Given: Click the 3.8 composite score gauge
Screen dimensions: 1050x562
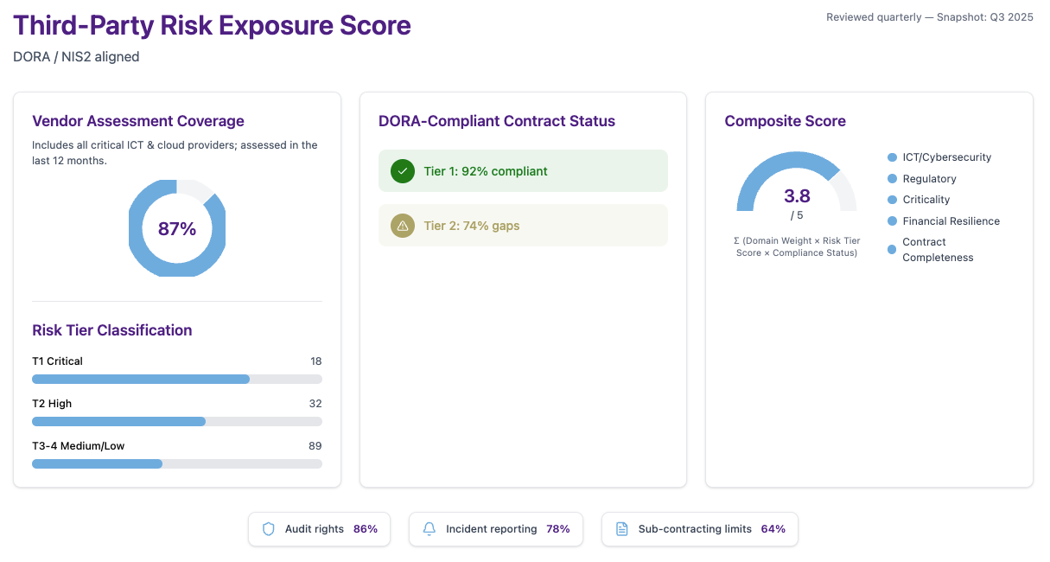Looking at the screenshot, I should click(797, 183).
